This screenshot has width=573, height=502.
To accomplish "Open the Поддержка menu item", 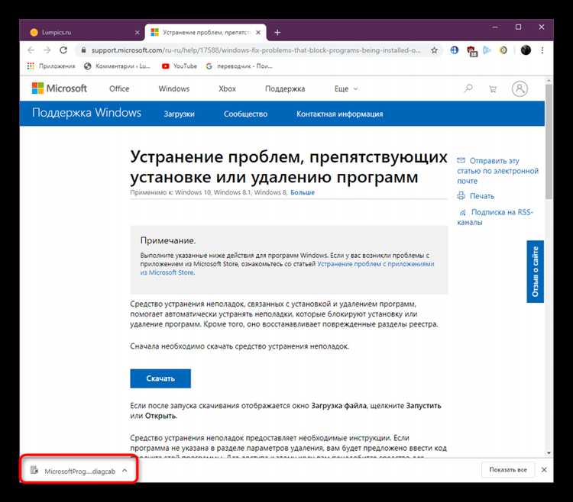I will [285, 88].
